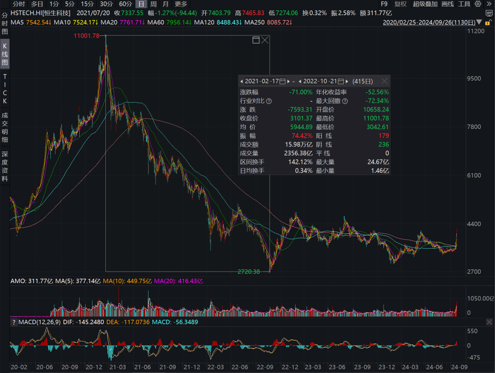Screen dimensions: 495x373
Task: Click the help icon beside 最大回撤
Action: tap(345, 101)
